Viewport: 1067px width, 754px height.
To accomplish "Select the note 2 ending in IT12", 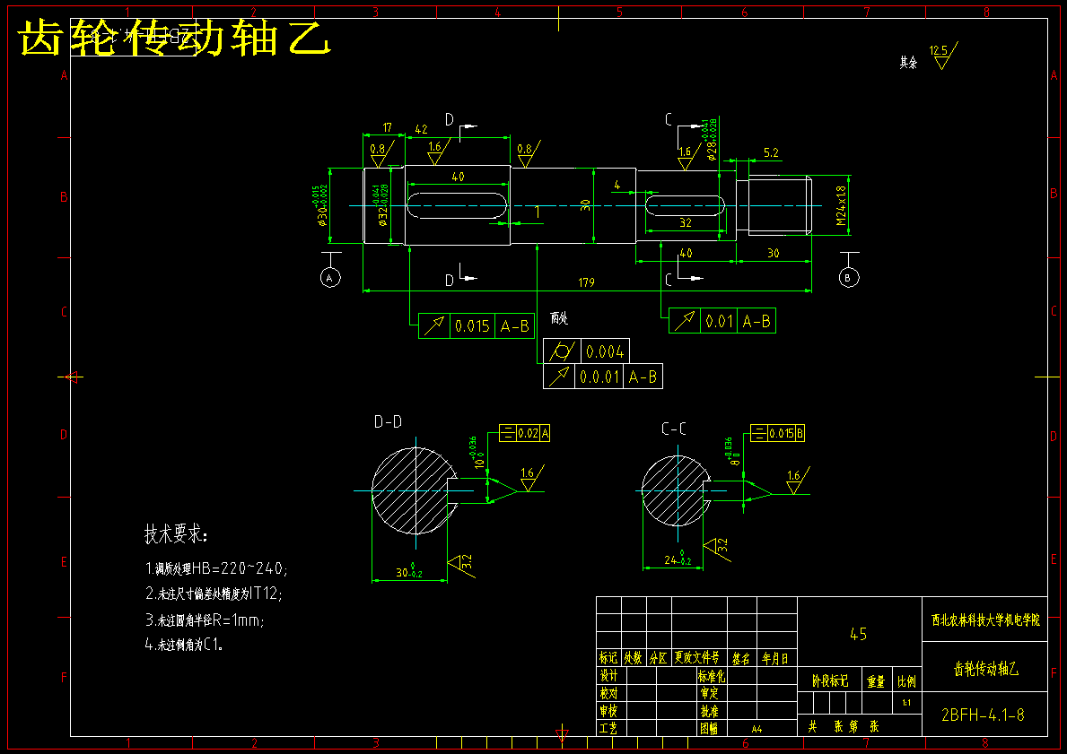I will coord(214,594).
